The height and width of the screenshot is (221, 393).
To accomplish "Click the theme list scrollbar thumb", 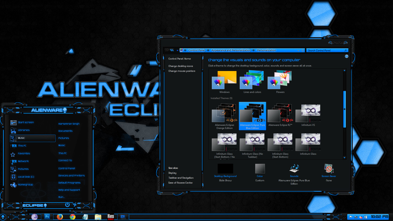I will pyautogui.click(x=345, y=109).
